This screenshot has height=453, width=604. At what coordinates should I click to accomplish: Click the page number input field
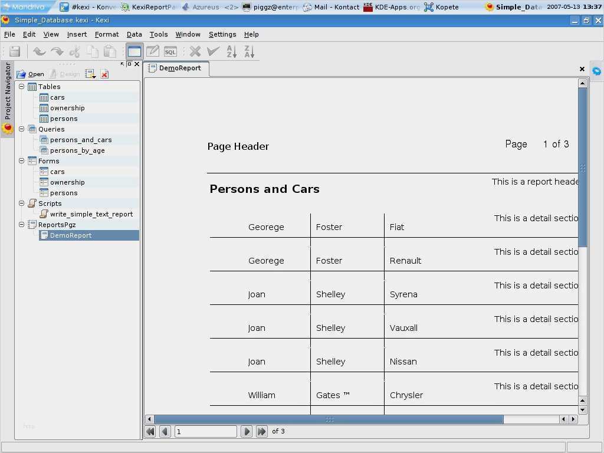pos(205,432)
